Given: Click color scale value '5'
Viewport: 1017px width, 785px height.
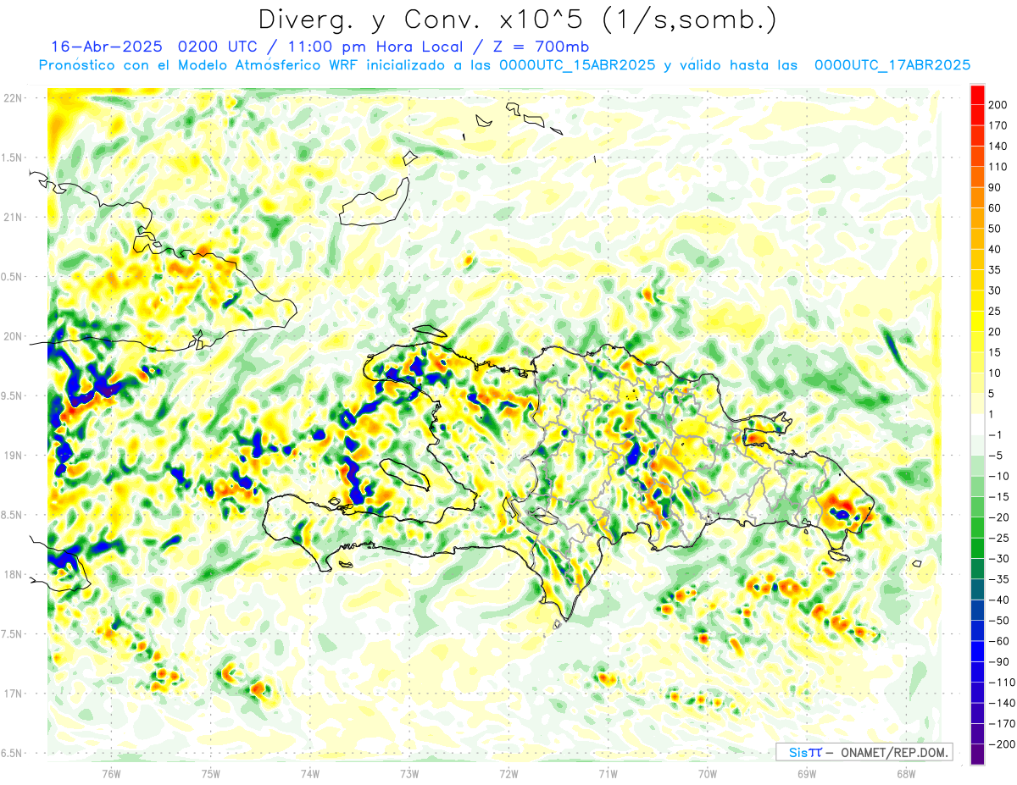Looking at the screenshot, I should (992, 394).
